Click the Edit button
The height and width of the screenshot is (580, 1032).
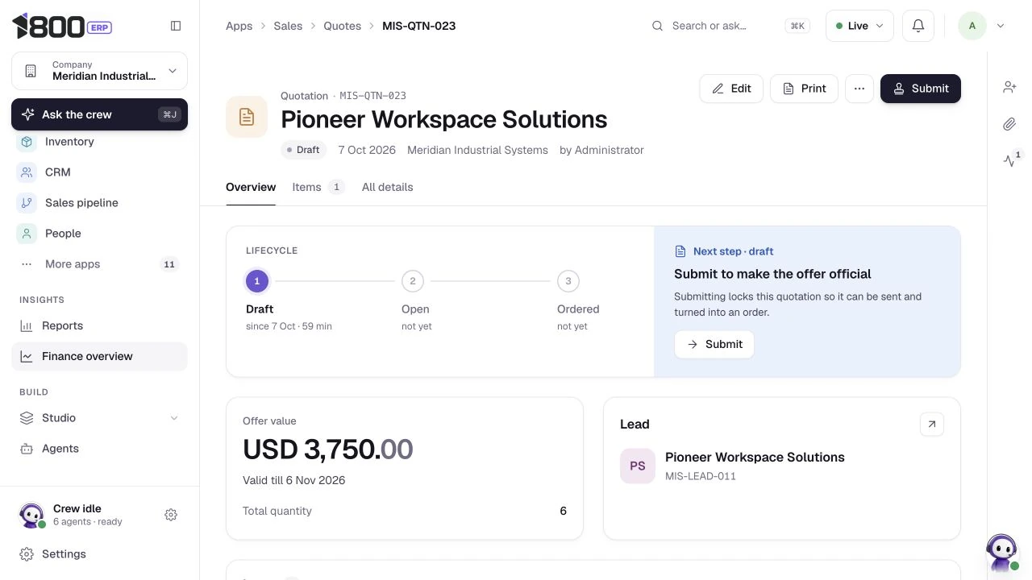(x=731, y=89)
